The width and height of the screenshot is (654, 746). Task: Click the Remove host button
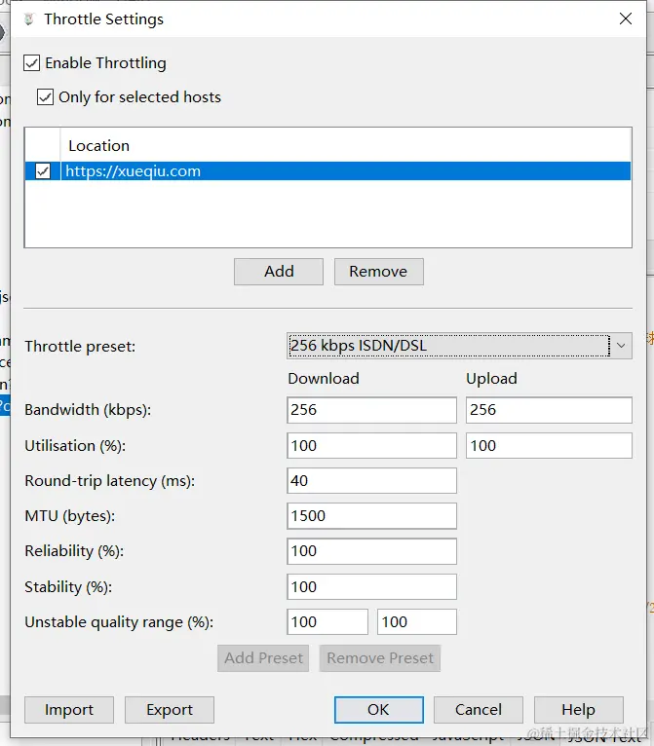coord(379,272)
